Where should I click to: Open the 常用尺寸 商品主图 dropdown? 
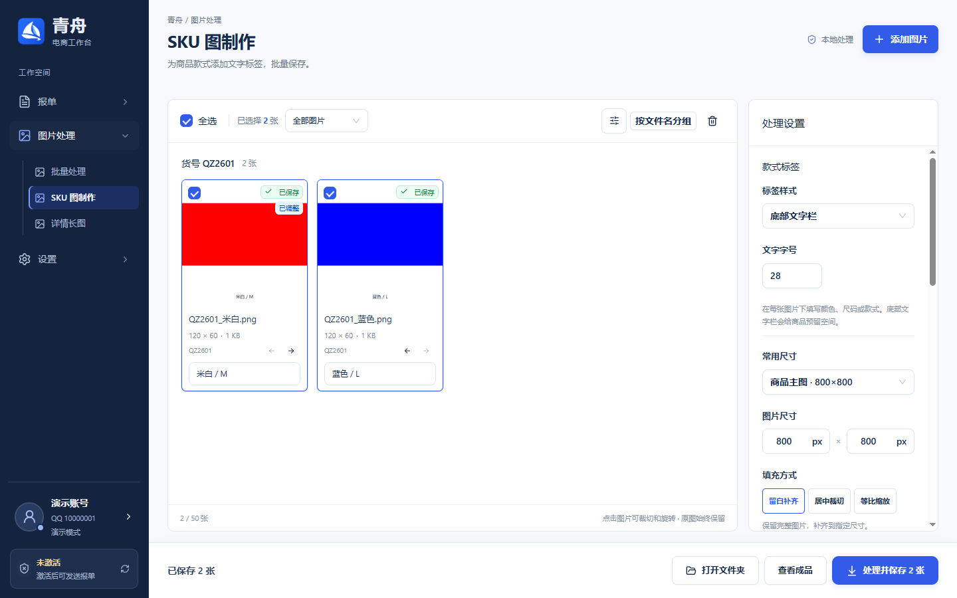point(838,382)
